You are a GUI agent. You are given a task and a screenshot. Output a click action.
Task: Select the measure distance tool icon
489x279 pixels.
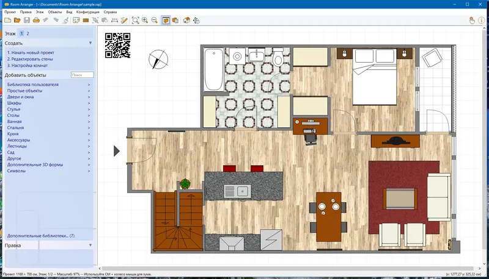tap(114, 21)
